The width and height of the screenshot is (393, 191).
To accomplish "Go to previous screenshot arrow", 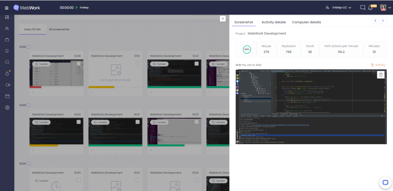I will 375,21.
